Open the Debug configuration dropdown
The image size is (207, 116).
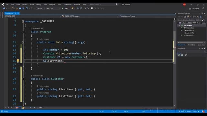(40, 8)
